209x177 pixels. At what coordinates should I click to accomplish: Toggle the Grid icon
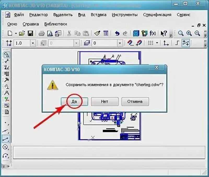[x=151, y=43]
